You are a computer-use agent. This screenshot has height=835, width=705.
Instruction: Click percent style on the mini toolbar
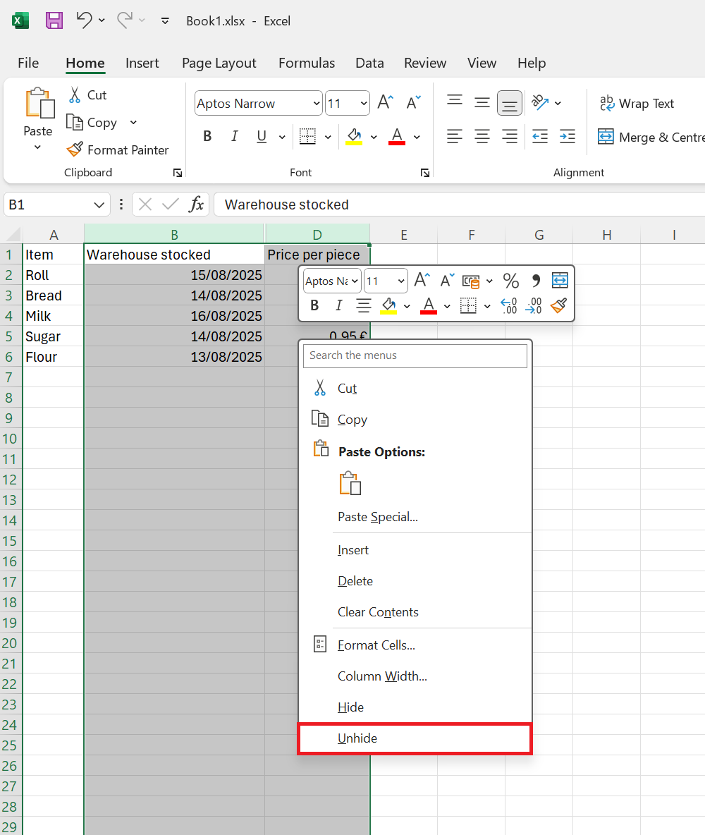coord(510,280)
